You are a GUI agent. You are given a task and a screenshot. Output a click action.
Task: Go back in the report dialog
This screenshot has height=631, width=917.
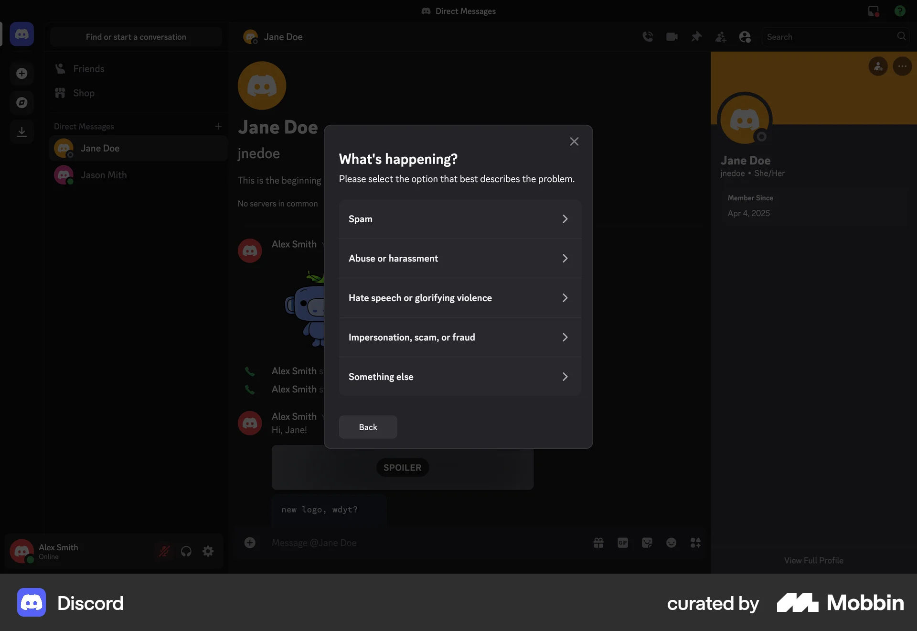pos(367,427)
